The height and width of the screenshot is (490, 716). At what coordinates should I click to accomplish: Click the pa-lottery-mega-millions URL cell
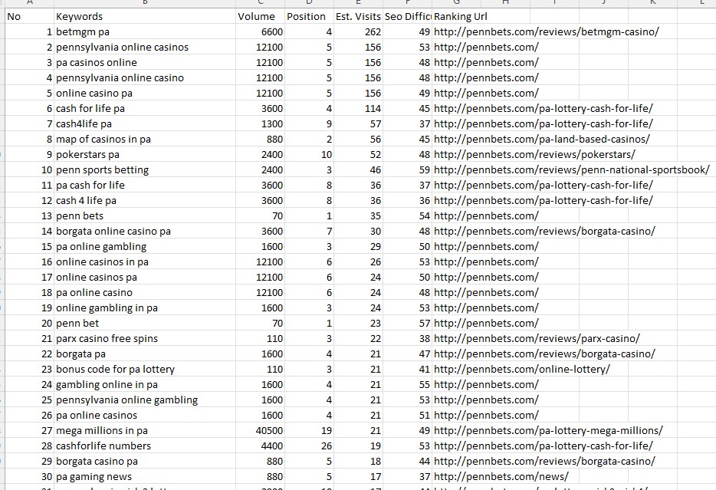click(548, 431)
